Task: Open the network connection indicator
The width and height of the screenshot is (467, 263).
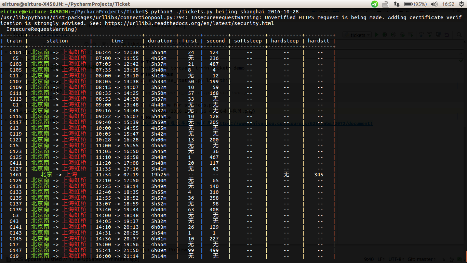Action: [397, 4]
